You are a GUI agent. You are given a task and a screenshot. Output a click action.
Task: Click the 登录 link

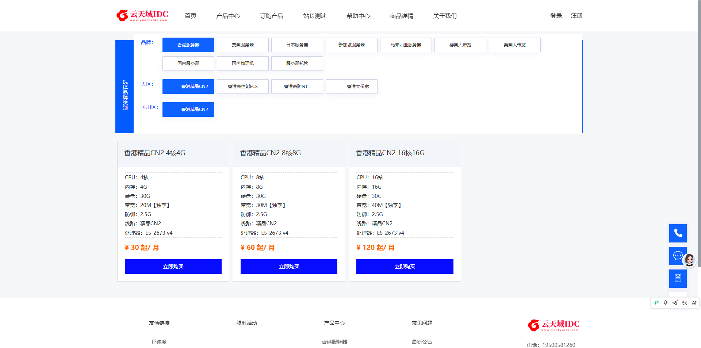point(556,15)
